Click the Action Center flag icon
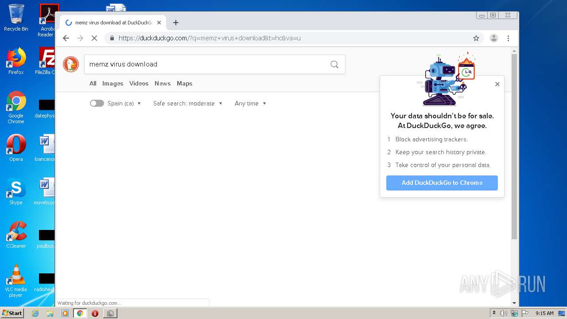This screenshot has height=319, width=567. click(x=525, y=313)
